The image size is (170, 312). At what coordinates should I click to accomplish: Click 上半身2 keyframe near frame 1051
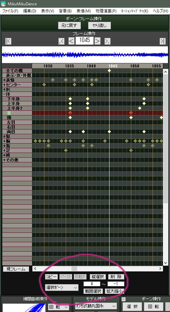(x=140, y=108)
